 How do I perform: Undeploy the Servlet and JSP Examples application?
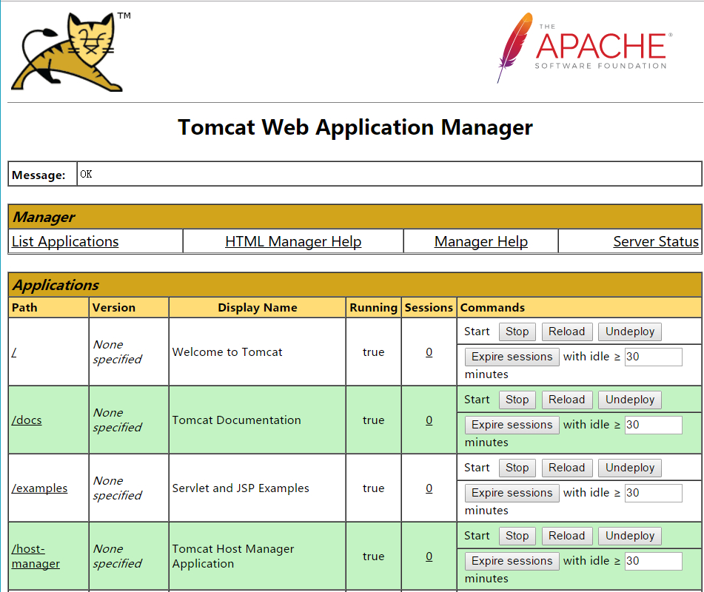click(629, 468)
